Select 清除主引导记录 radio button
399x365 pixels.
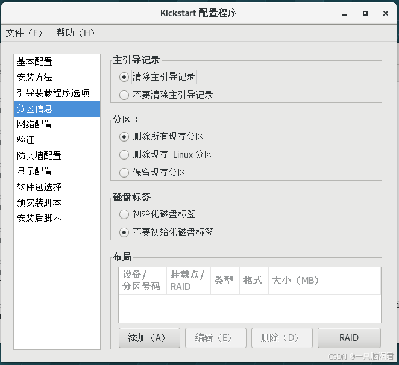[124, 77]
